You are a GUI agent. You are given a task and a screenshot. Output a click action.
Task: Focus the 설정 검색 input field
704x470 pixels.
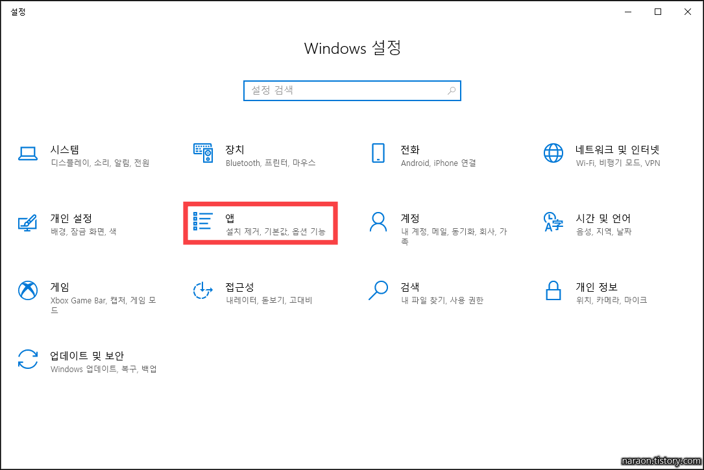(352, 91)
